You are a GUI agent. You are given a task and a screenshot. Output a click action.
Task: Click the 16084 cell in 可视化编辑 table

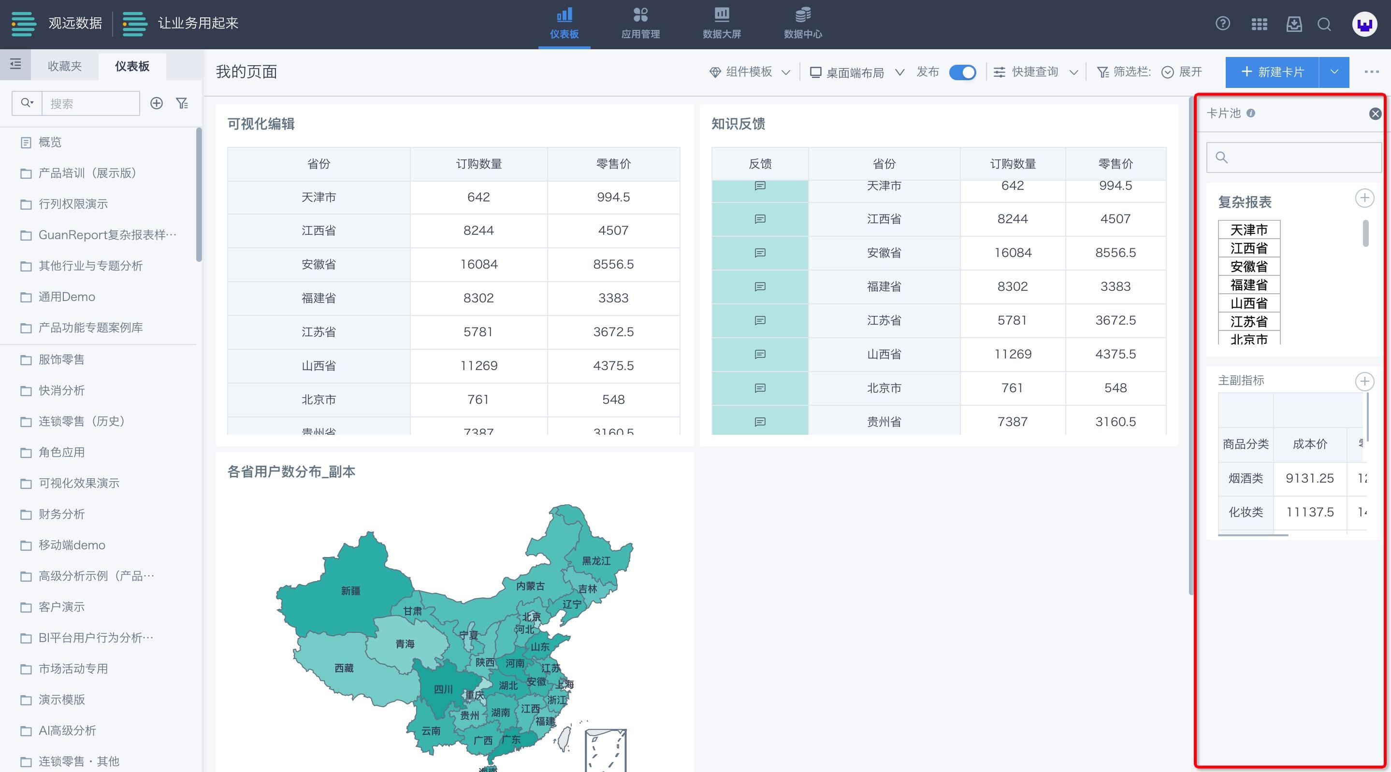(479, 265)
